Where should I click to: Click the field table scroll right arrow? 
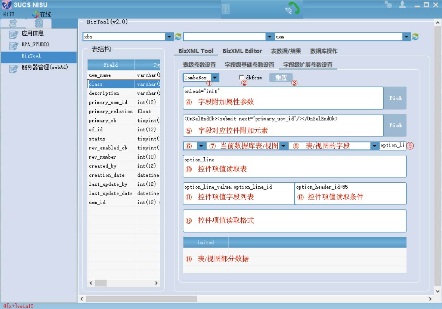(x=157, y=283)
